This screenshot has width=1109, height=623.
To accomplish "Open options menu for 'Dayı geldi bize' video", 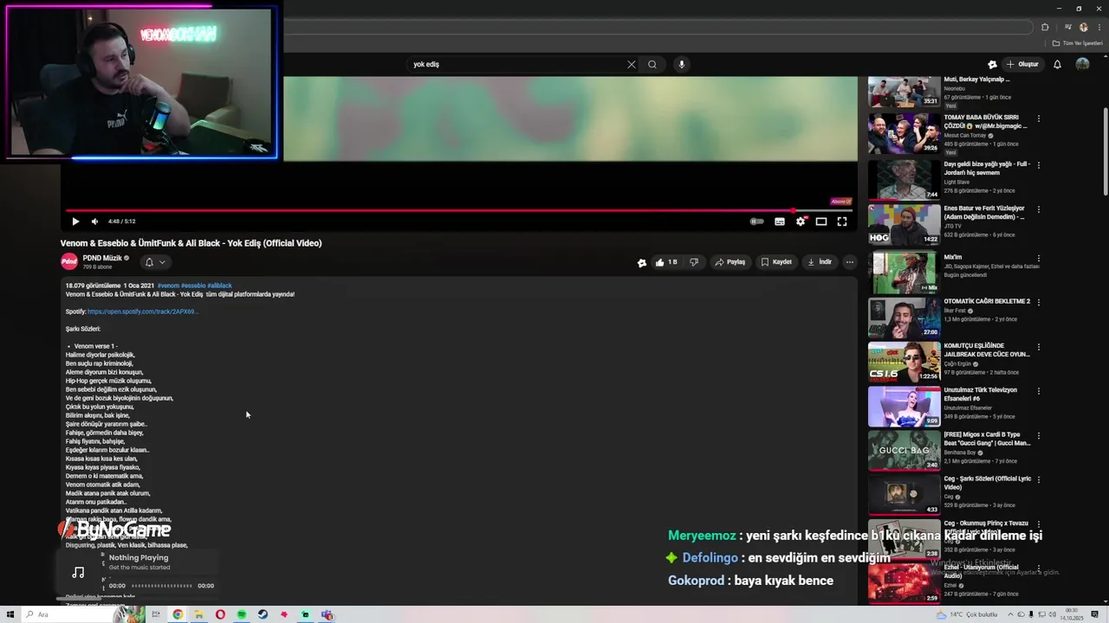I will point(1038,164).
